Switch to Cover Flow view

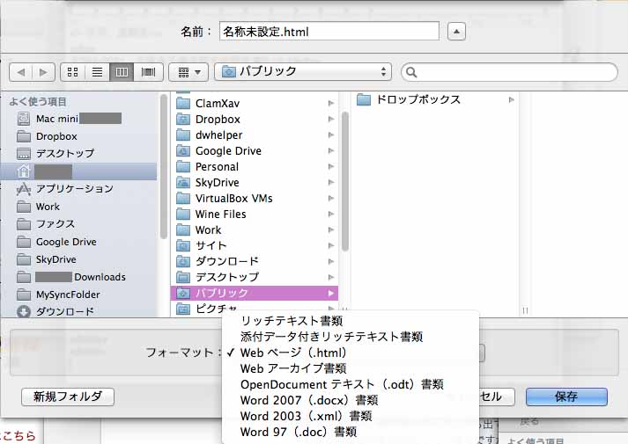click(148, 72)
